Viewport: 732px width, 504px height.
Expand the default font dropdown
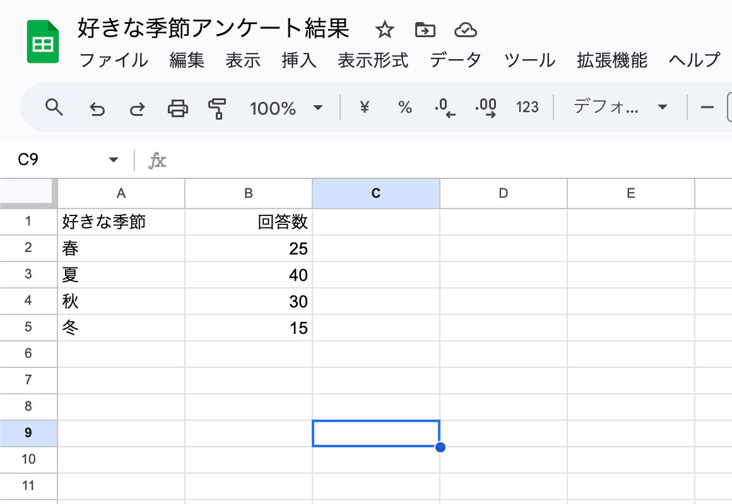(x=619, y=108)
